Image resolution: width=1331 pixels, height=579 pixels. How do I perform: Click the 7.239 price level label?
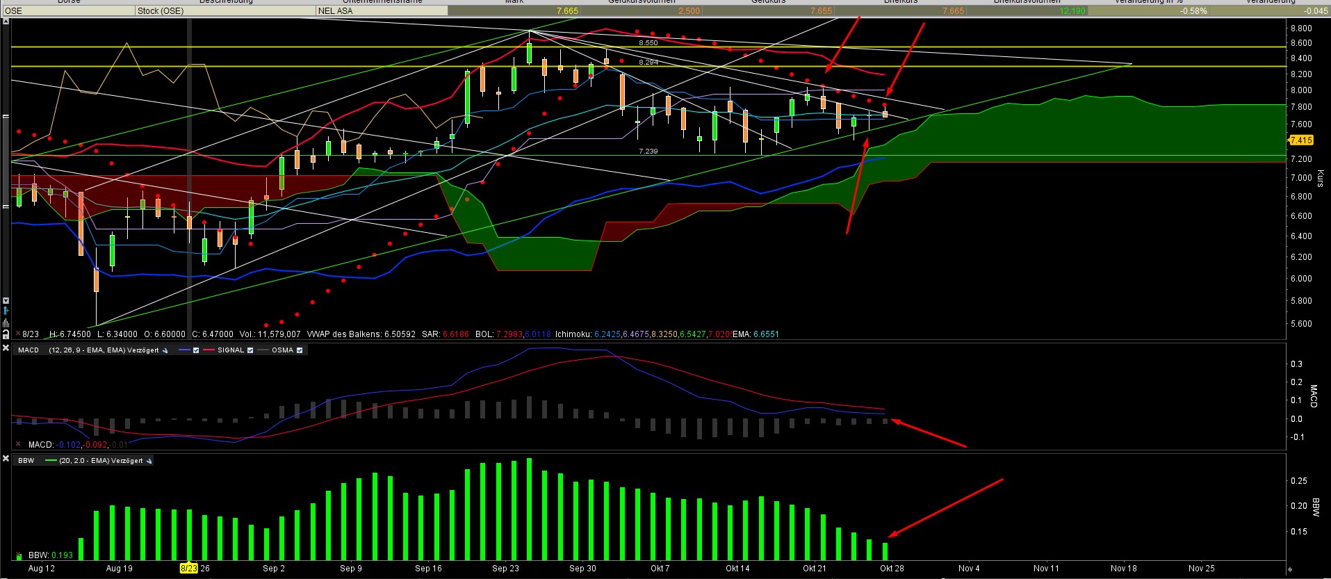pyautogui.click(x=648, y=152)
